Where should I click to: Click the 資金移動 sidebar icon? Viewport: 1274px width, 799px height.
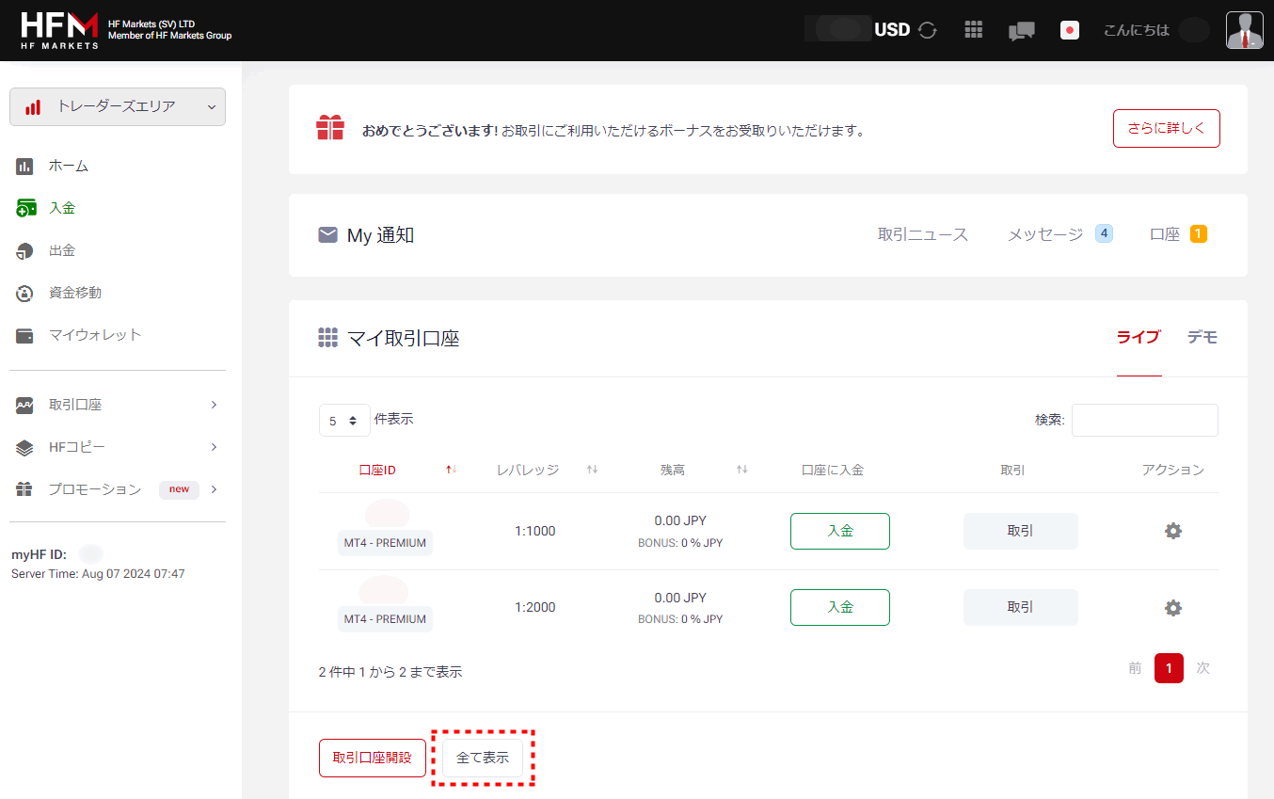24,294
